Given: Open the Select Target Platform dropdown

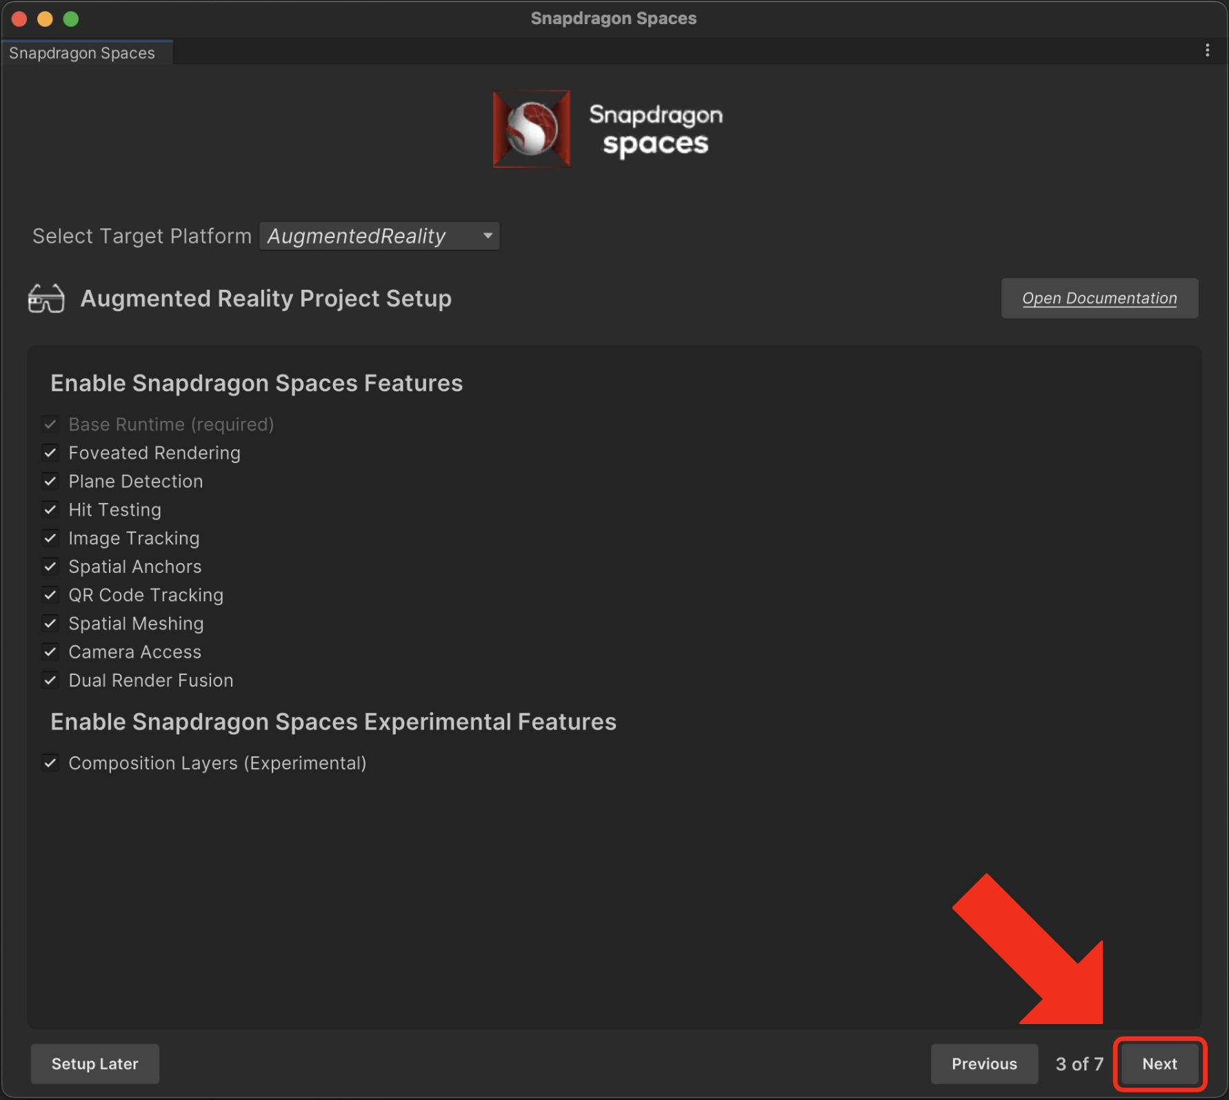Looking at the screenshot, I should click(x=379, y=236).
